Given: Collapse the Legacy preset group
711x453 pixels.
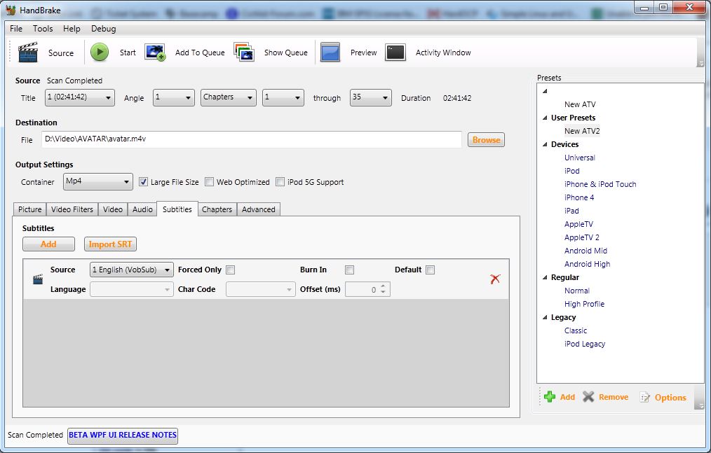Looking at the screenshot, I should pyautogui.click(x=545, y=318).
